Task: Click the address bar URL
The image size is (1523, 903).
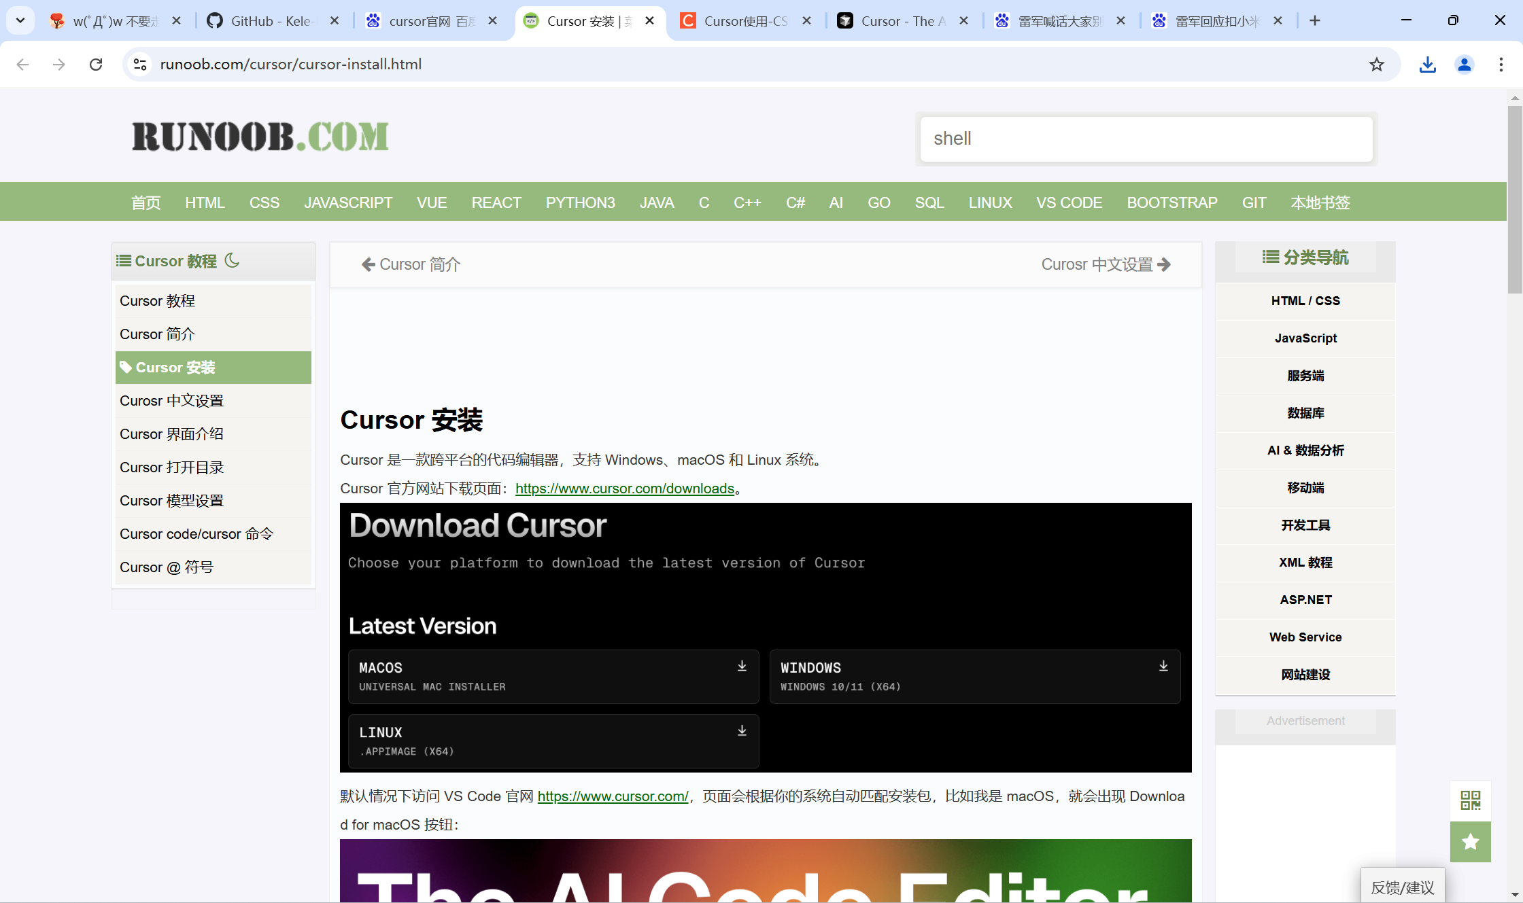Action: (x=291, y=65)
